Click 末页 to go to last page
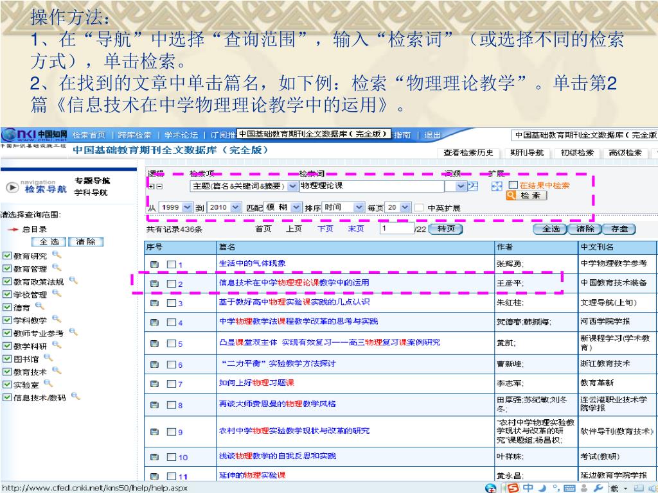Viewport: 658px width, 493px height. coord(356,229)
